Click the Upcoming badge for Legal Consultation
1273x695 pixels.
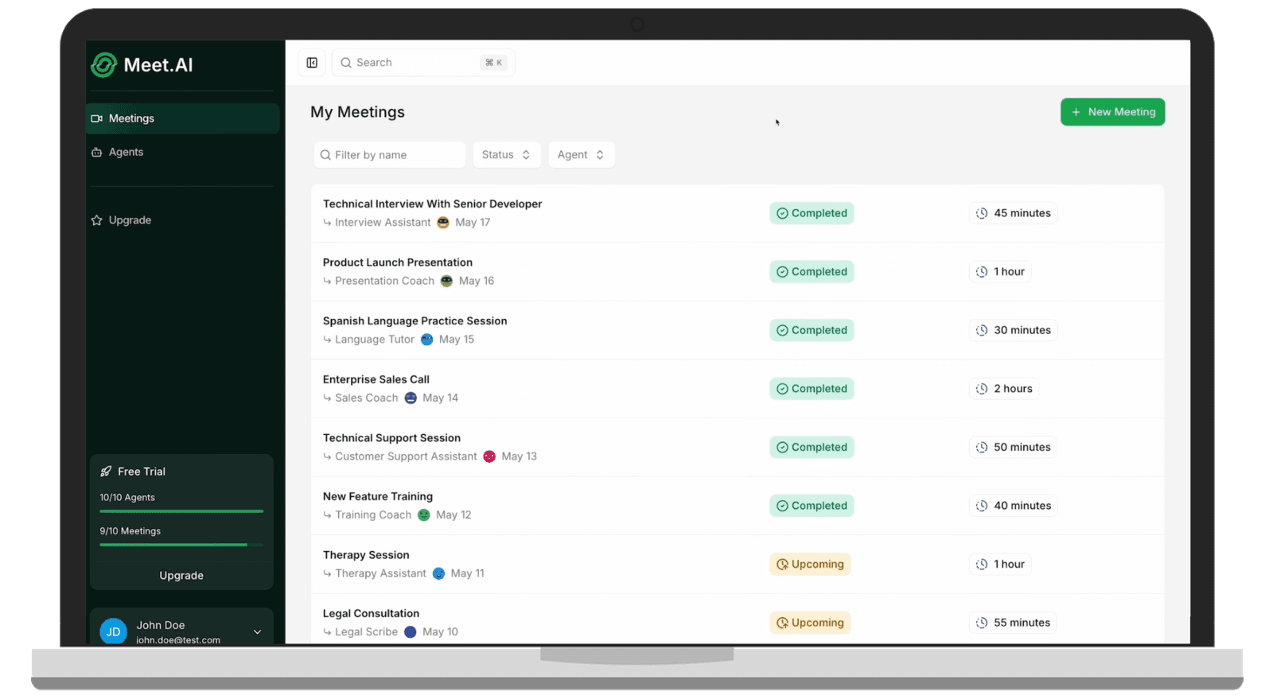coord(810,623)
